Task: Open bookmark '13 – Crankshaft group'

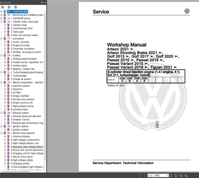Action: pos(18,18)
